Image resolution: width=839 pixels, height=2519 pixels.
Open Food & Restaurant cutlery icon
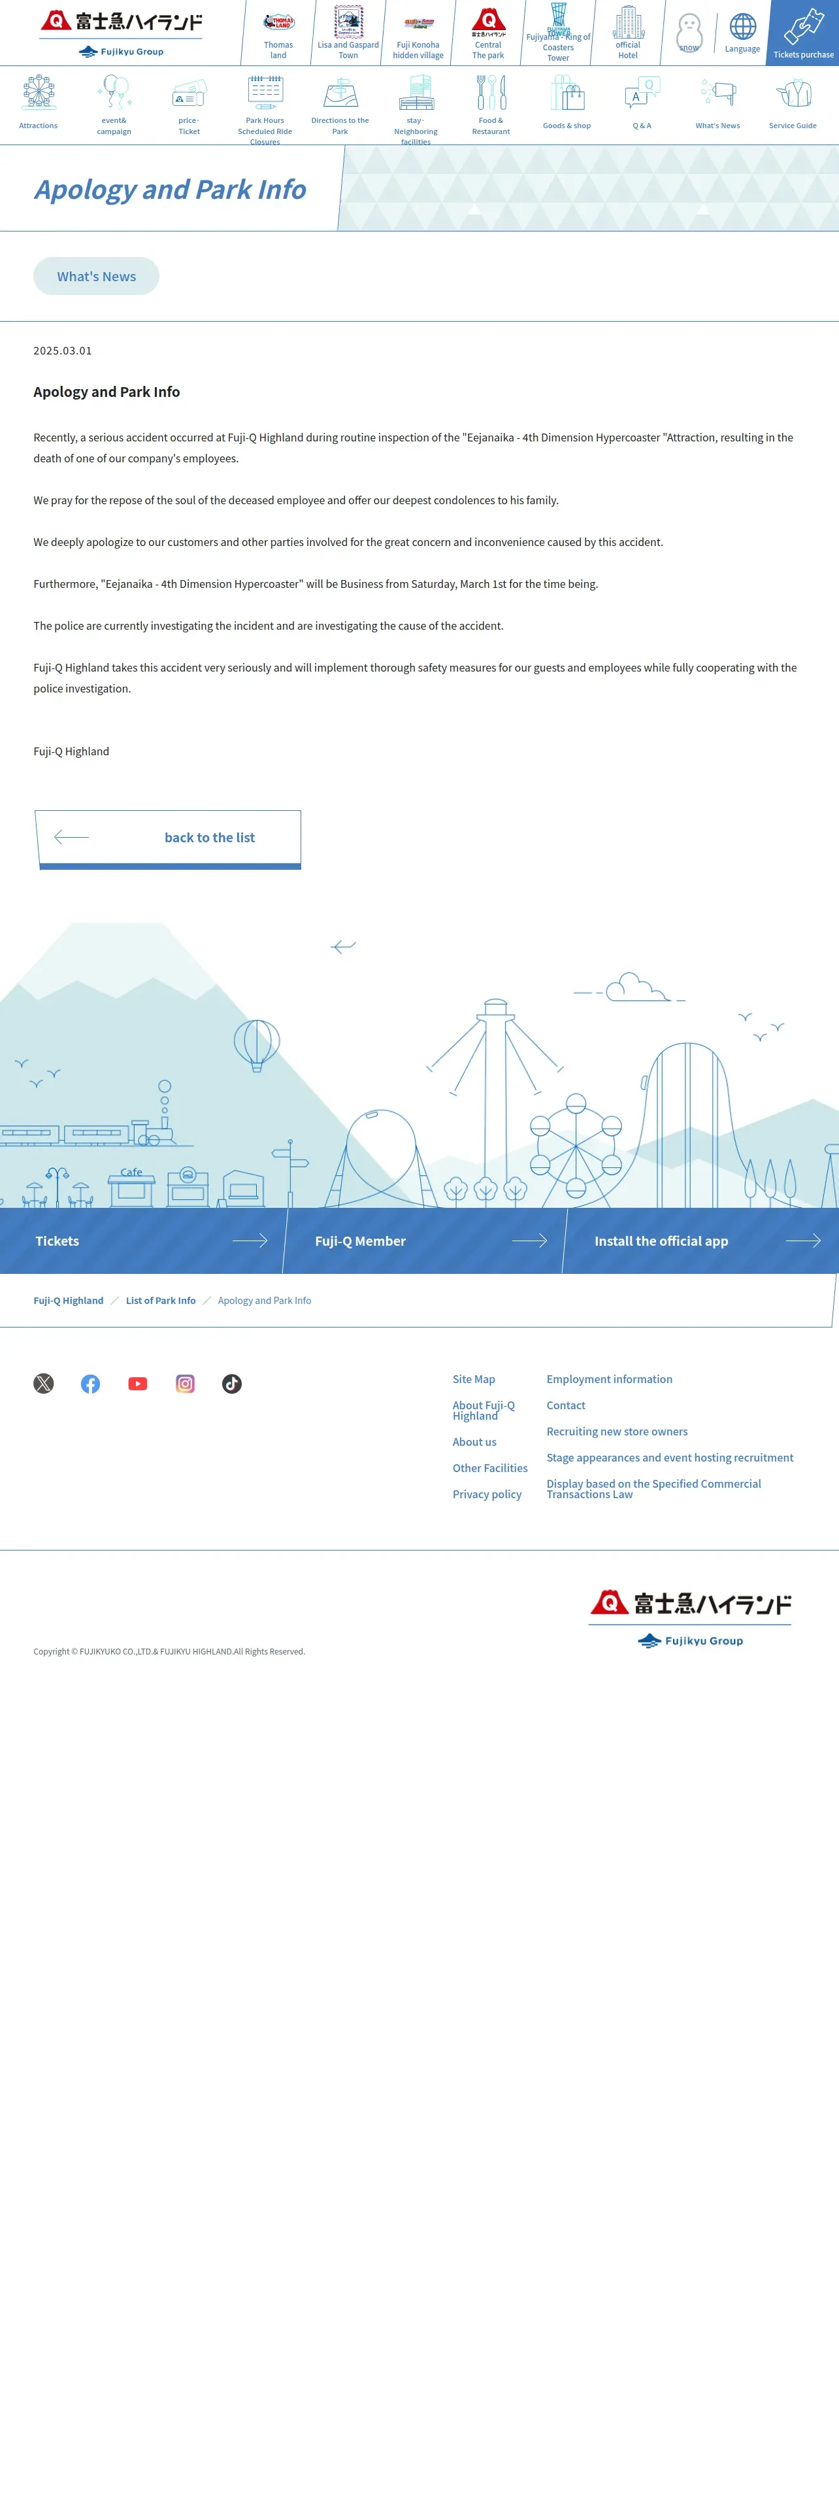491,105
